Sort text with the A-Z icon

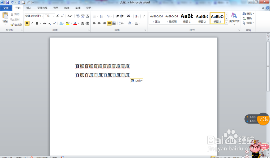tap(137, 16)
